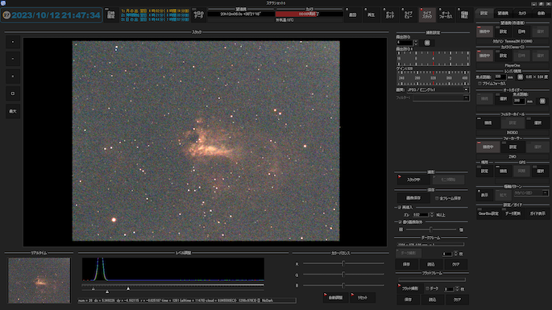Click the focuser 接続中 connection button

488,147
